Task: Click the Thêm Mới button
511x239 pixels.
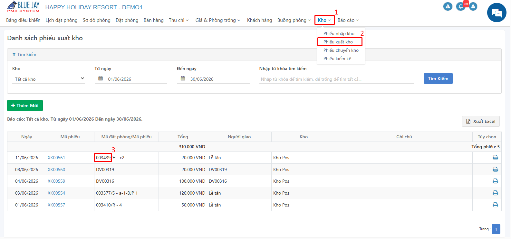Action: (25, 106)
